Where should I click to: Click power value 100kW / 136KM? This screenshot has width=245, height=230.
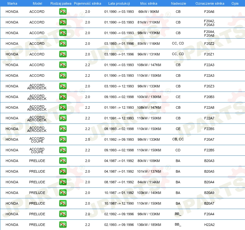(x=149, y=97)
